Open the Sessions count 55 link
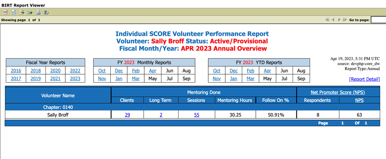Image resolution: width=386 pixels, height=159 pixels. (197, 115)
